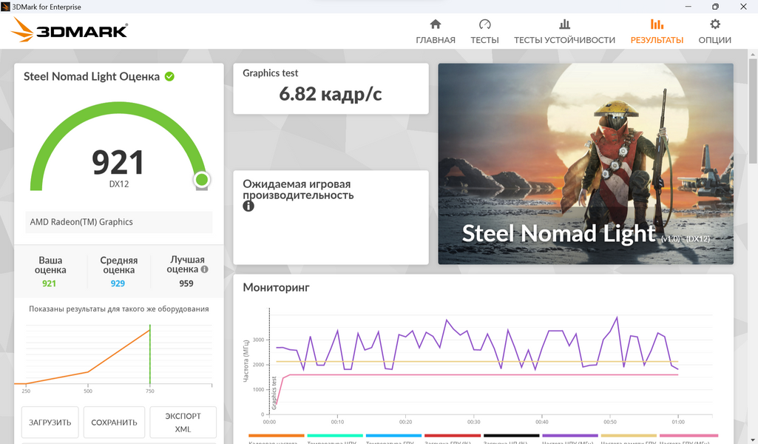Click info icon under expected game performance

[248, 206]
